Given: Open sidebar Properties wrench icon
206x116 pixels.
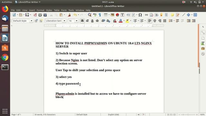Looking at the screenshot, I should tap(203, 33).
